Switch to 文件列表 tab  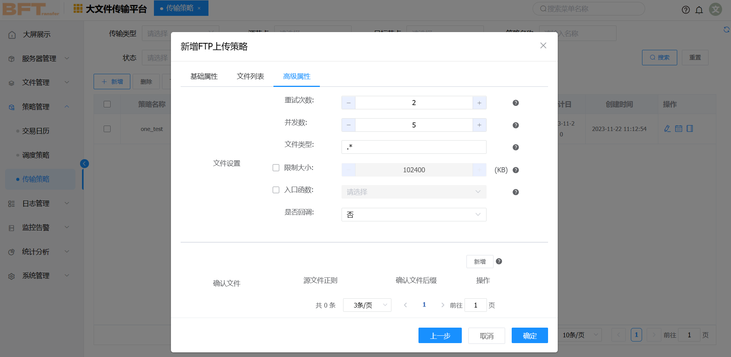(x=250, y=76)
